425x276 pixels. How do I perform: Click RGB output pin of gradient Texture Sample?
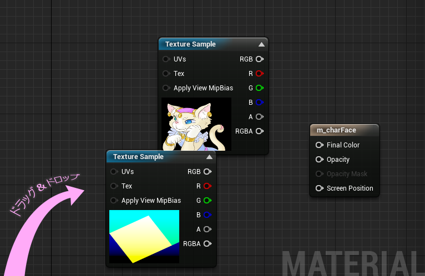coord(208,172)
